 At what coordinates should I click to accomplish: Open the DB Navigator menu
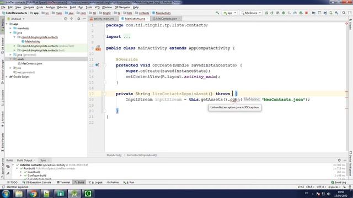tap(122, 7)
